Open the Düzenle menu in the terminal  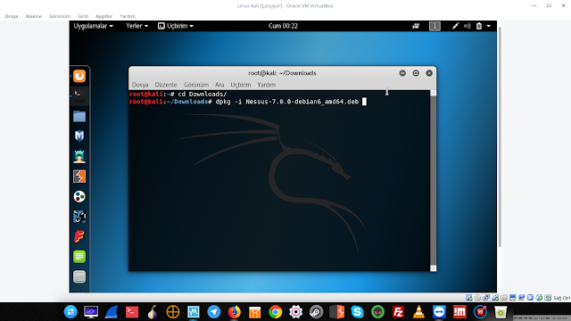coord(166,85)
